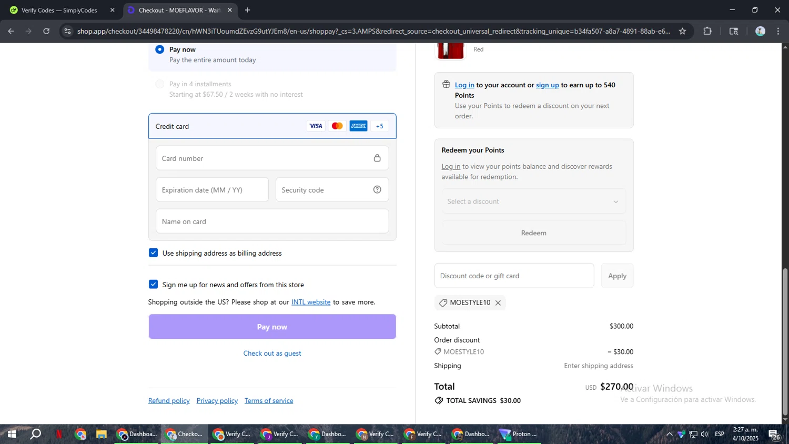This screenshot has height=444, width=789.
Task: Remove the MOESTYLE10 discount code
Action: pos(498,302)
